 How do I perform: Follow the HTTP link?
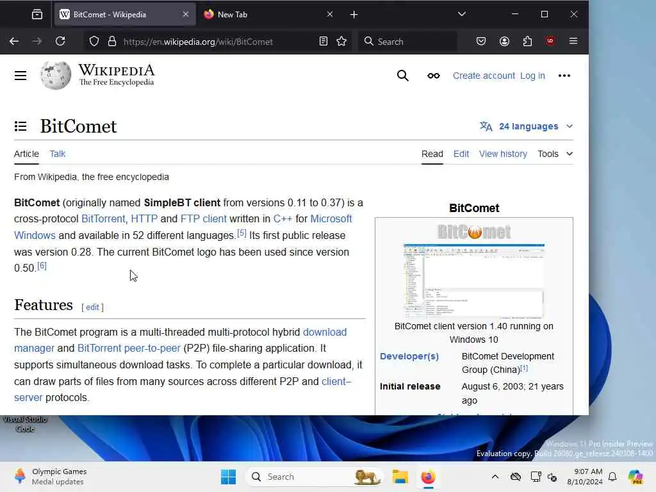coord(144,219)
